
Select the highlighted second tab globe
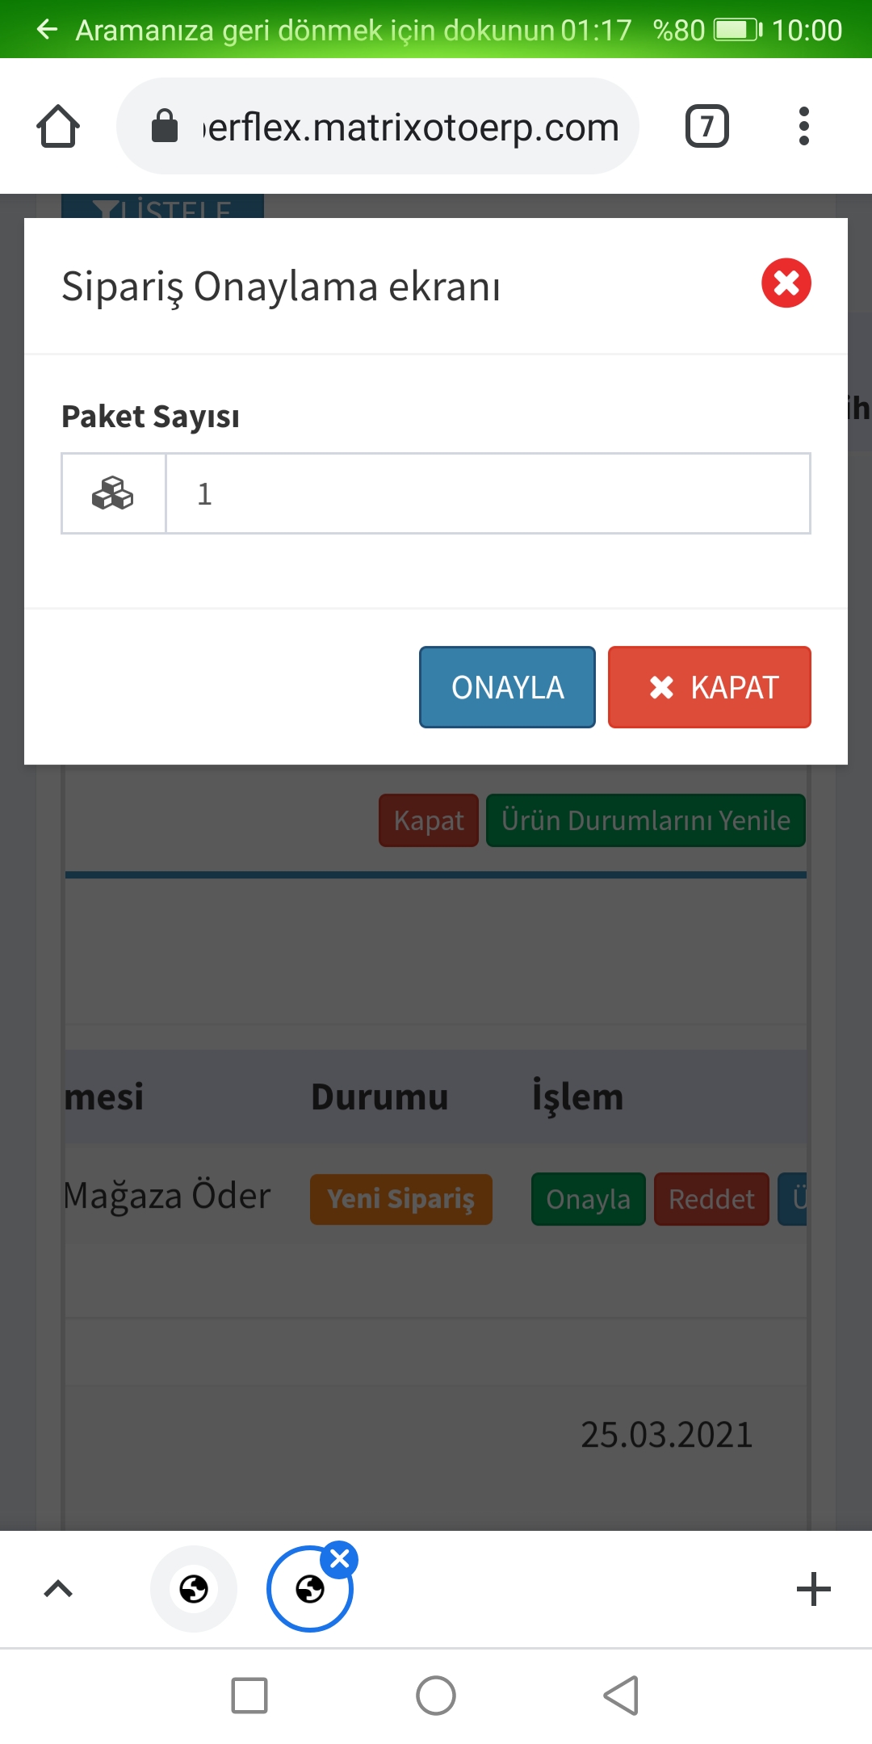pyautogui.click(x=309, y=1590)
